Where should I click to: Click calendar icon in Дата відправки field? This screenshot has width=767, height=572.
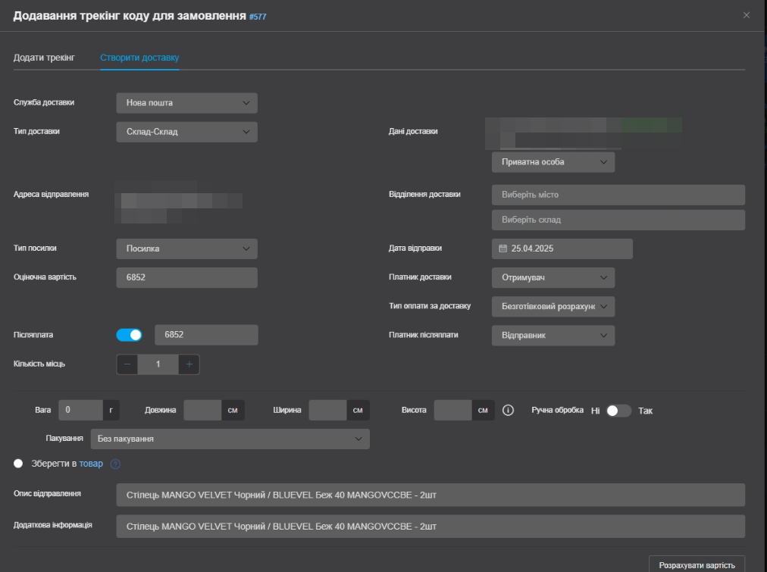pos(502,248)
